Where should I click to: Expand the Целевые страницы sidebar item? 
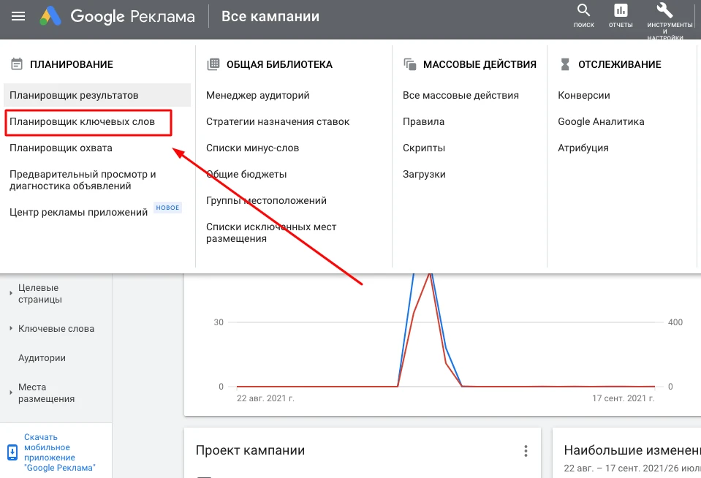tap(11, 294)
